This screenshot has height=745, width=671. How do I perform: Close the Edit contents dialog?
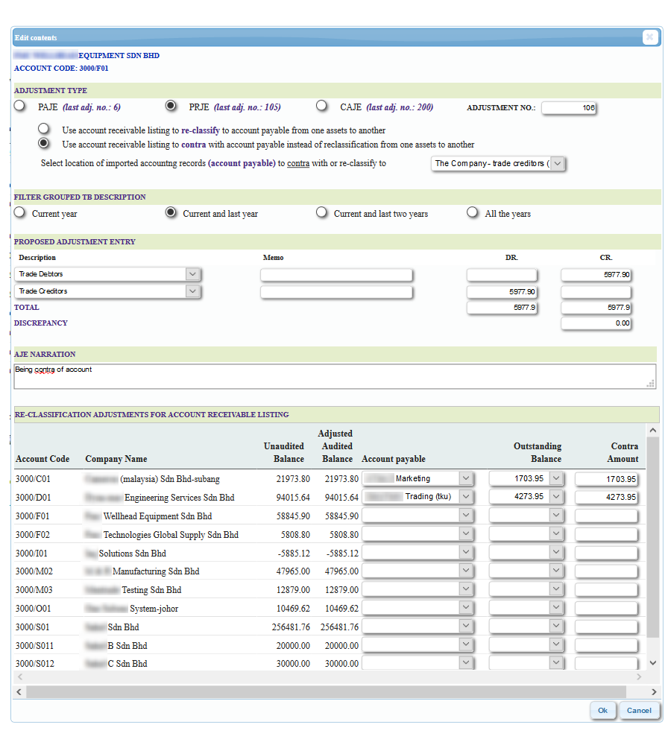point(649,37)
